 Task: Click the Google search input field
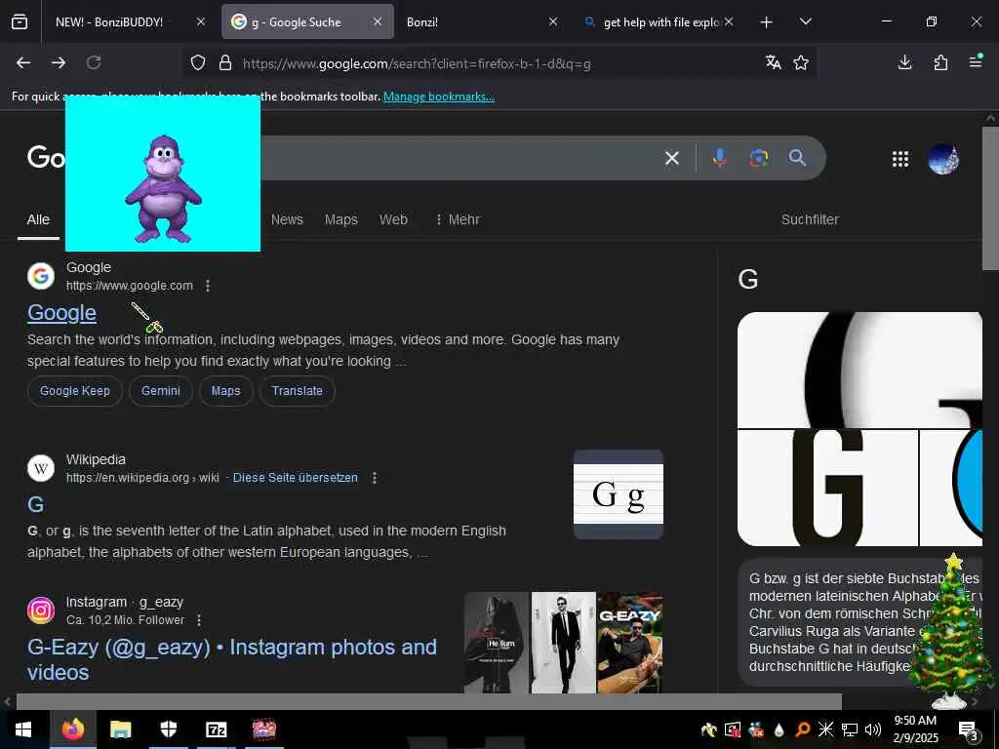[x=459, y=158]
